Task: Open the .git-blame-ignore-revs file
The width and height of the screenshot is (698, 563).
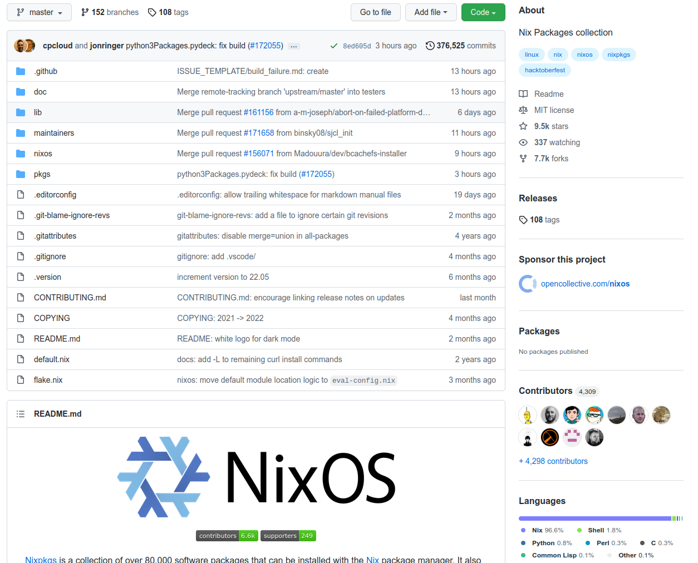Action: 72,215
